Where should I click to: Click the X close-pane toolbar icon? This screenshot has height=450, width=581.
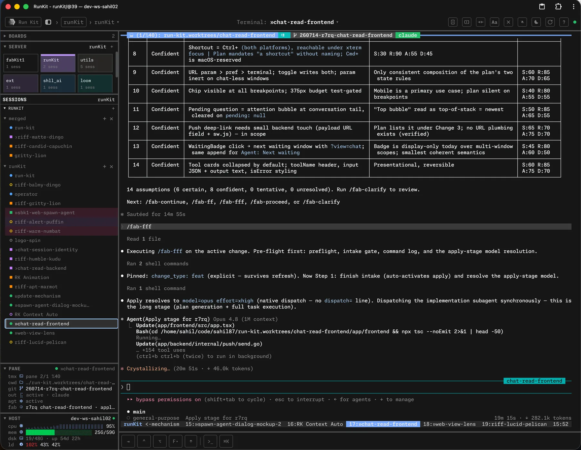[508, 22]
